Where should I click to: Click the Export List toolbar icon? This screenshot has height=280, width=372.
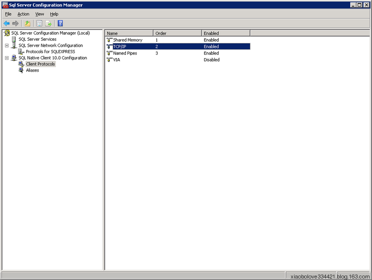[x=49, y=23]
